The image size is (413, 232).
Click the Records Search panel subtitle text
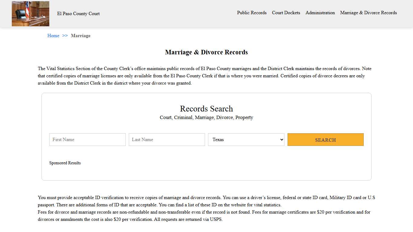(x=206, y=118)
